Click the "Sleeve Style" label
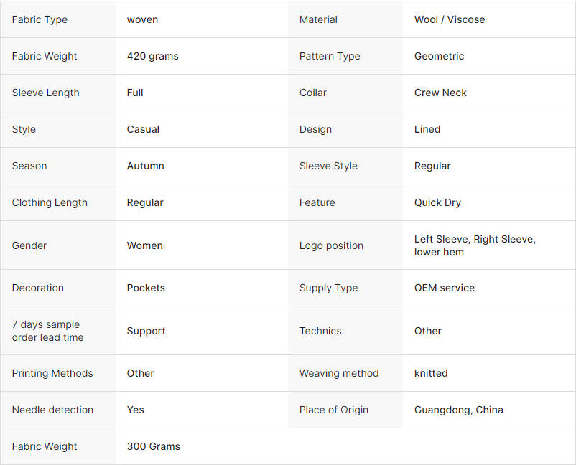This screenshot has height=465, width=576. tap(328, 166)
